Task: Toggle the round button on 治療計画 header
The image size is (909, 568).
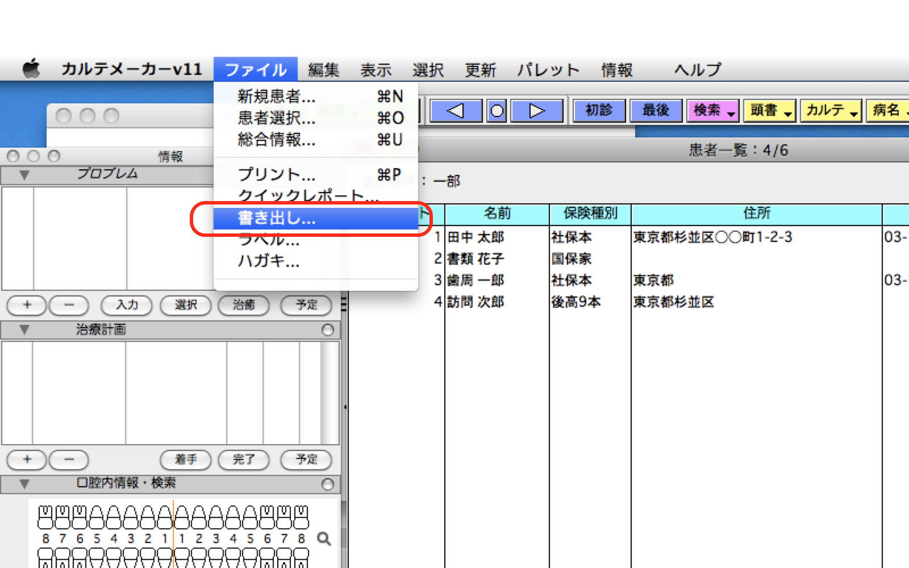Action: click(x=328, y=330)
